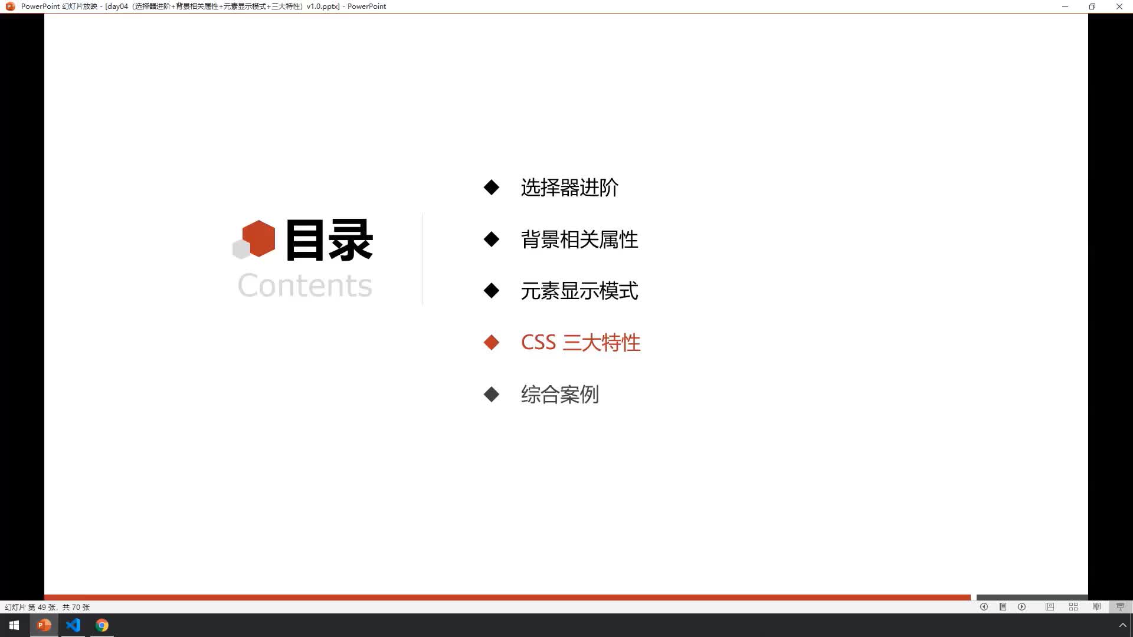
Task: Click the Chrome browser icon in taskbar
Action: click(x=102, y=625)
